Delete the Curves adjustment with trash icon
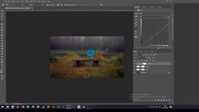 (x=170, y=48)
